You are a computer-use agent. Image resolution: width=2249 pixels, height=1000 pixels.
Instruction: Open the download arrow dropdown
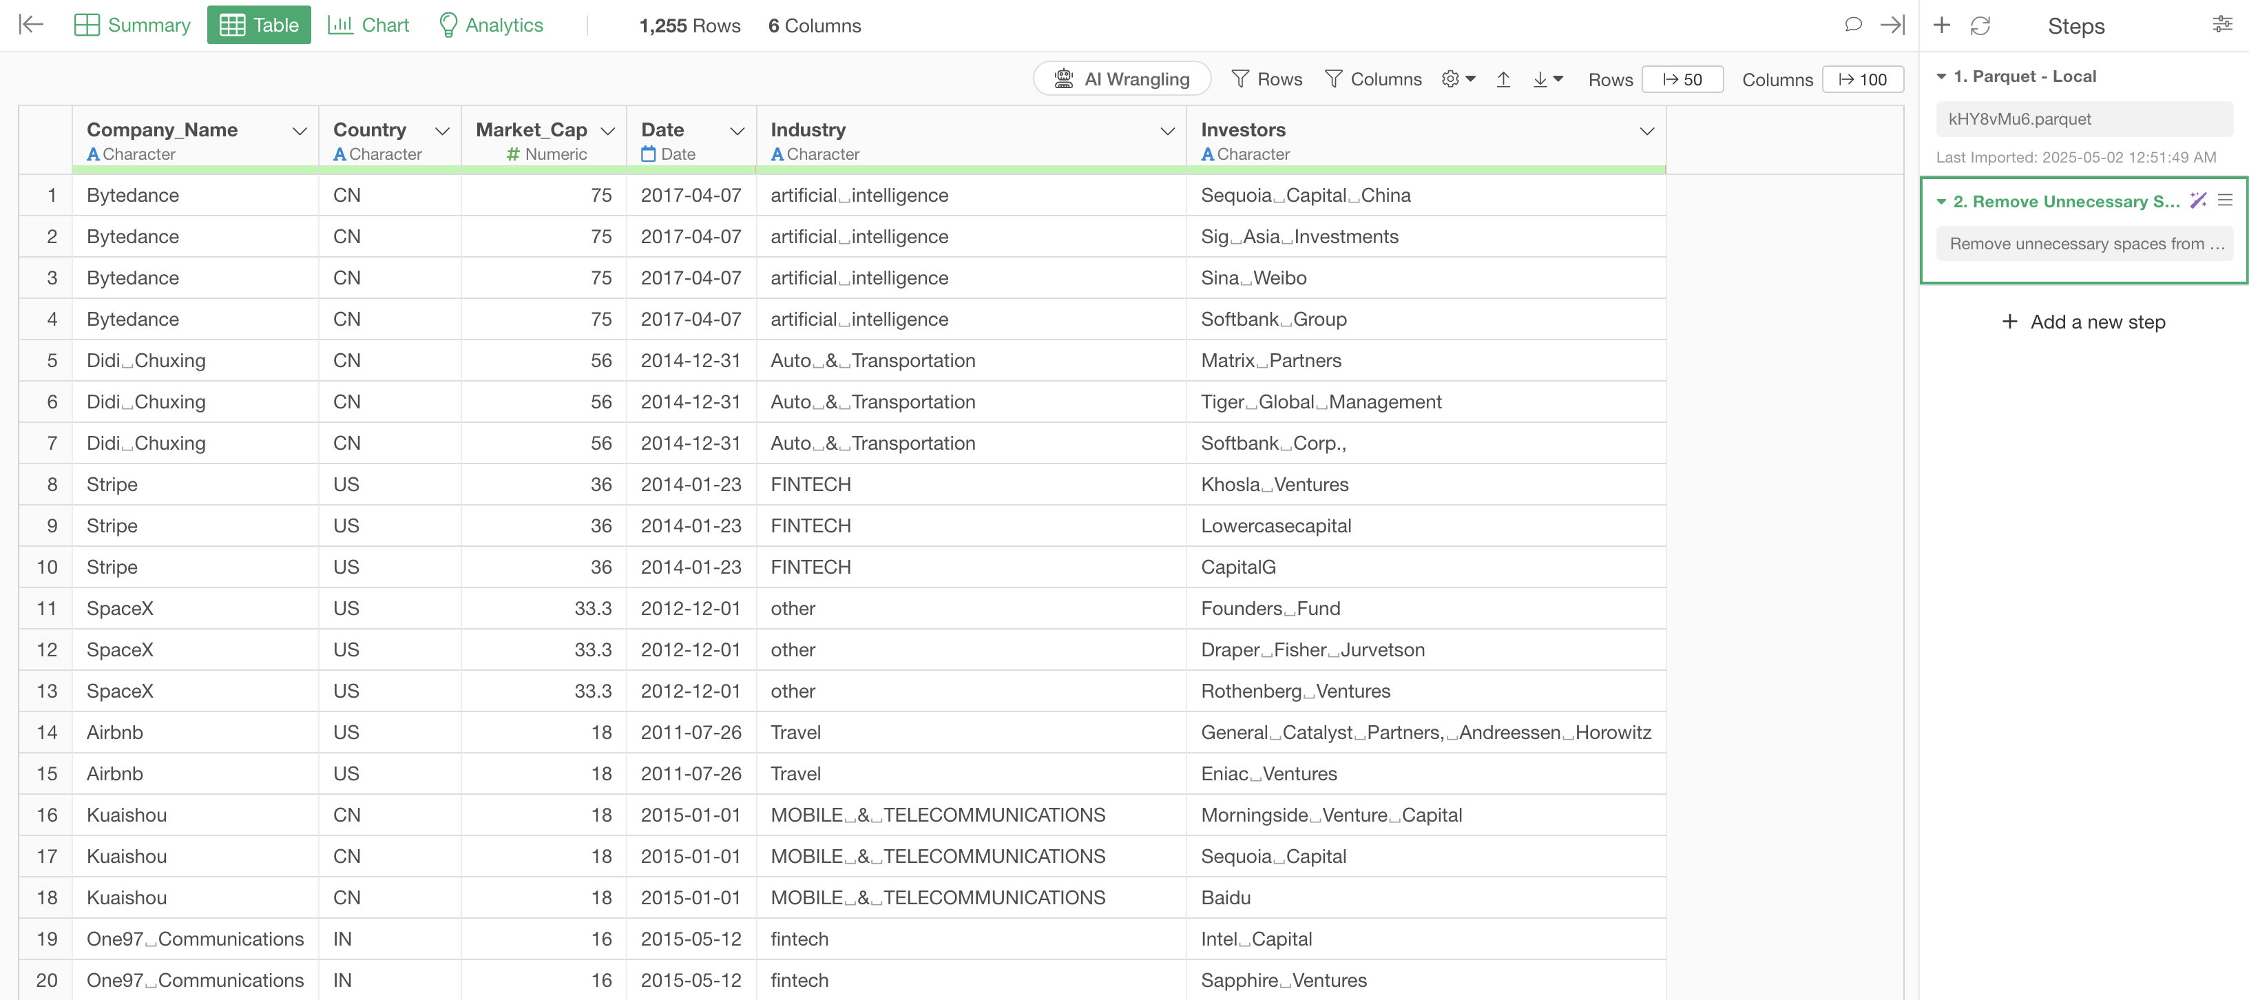1547,79
